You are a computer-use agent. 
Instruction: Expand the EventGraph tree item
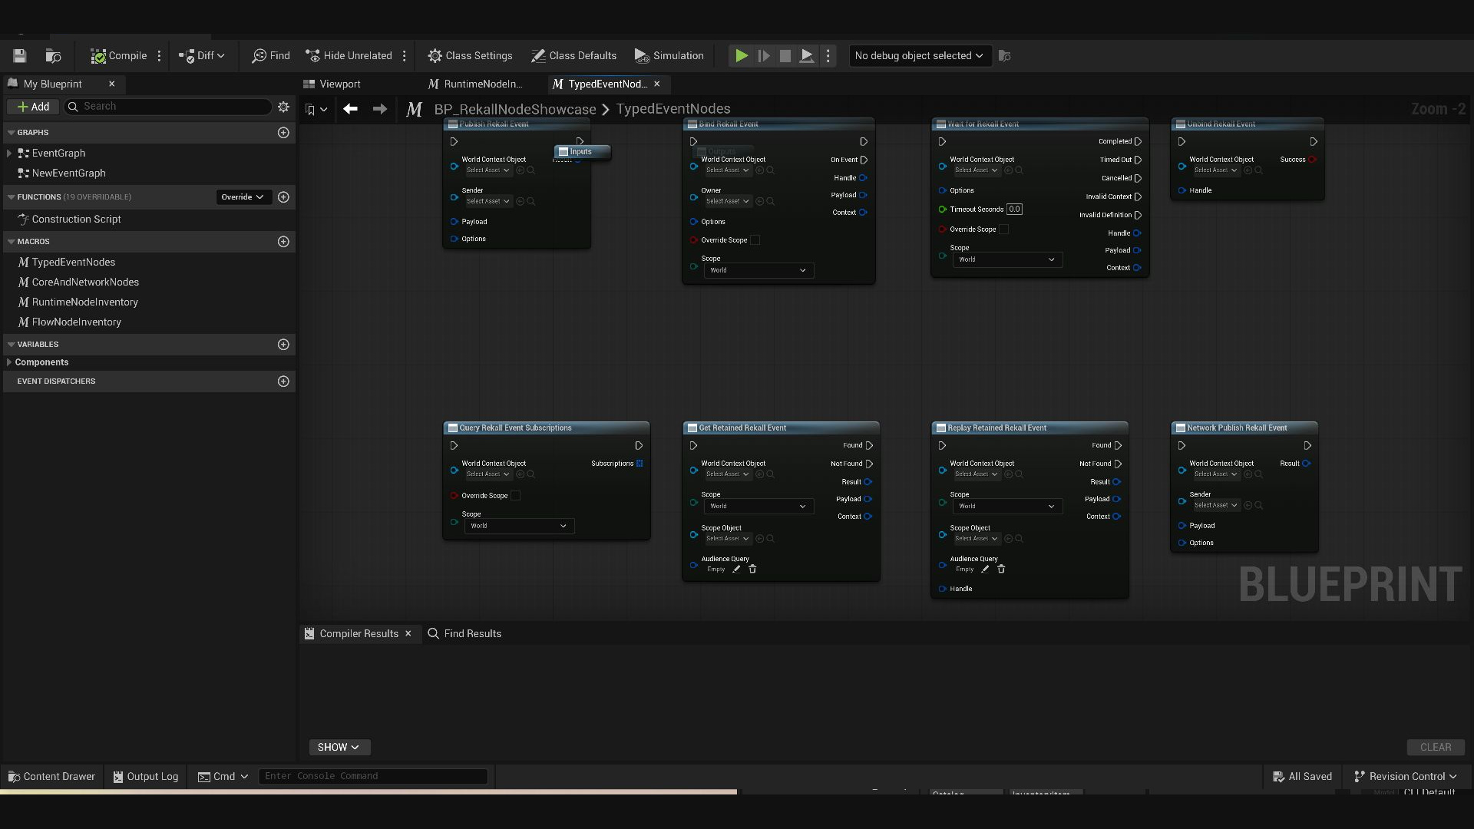click(8, 154)
